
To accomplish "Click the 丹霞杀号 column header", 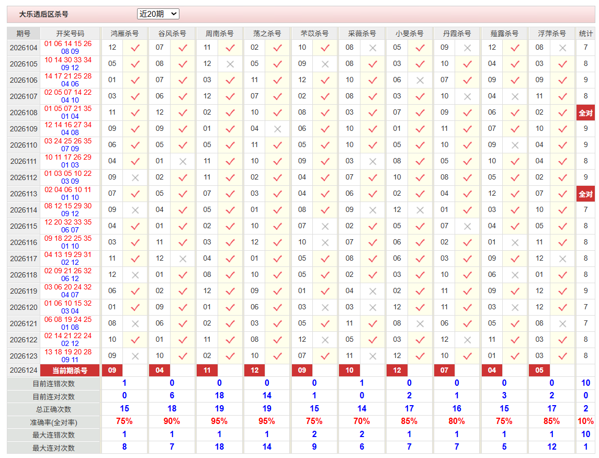I will [x=457, y=33].
